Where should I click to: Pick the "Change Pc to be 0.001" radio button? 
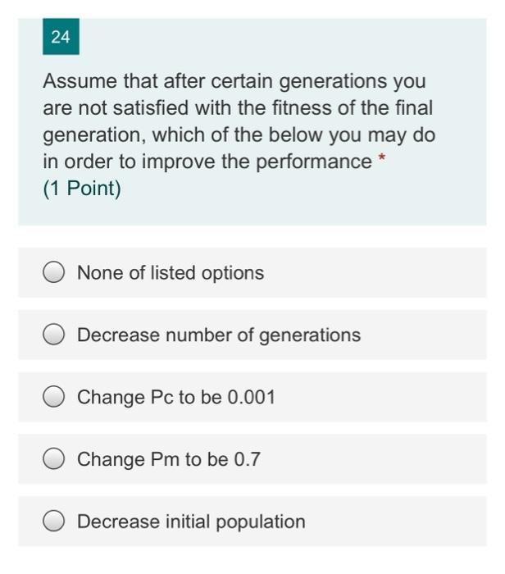(x=54, y=398)
